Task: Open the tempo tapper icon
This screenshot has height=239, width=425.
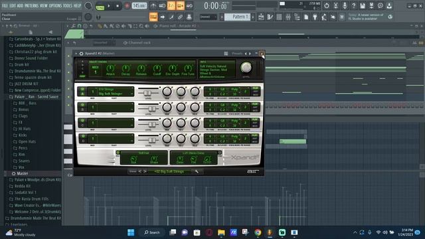Action: pyautogui.click(x=324, y=17)
